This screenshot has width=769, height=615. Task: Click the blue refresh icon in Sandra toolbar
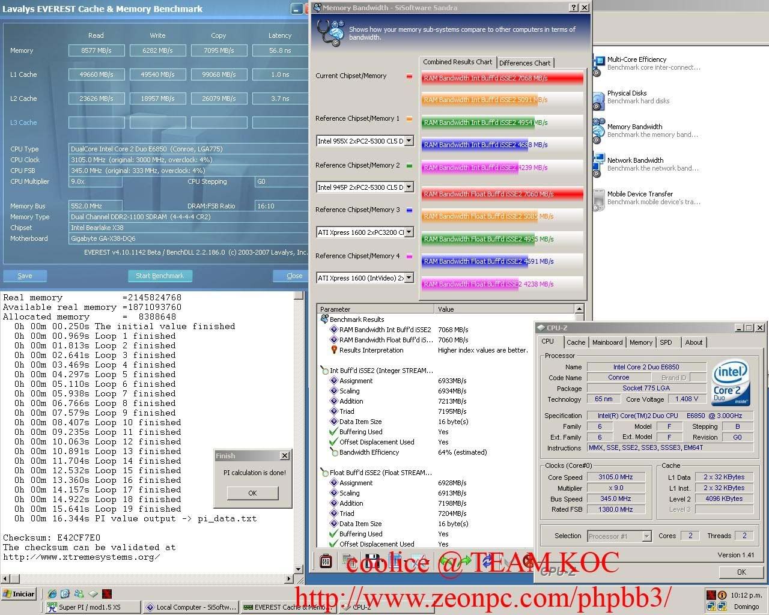[x=486, y=562]
